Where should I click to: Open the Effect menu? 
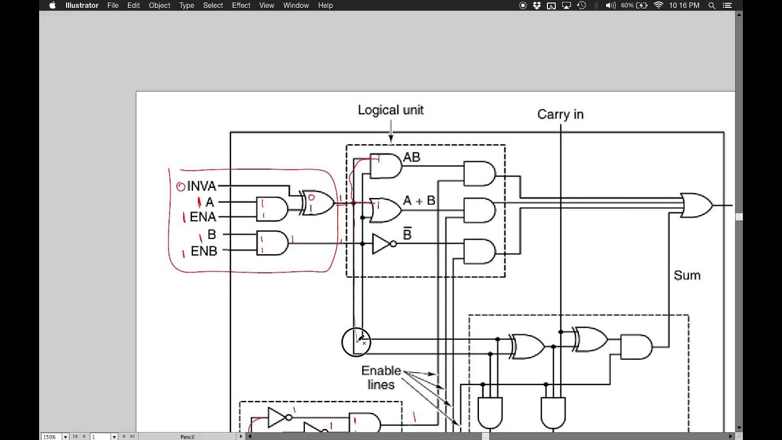tap(241, 5)
